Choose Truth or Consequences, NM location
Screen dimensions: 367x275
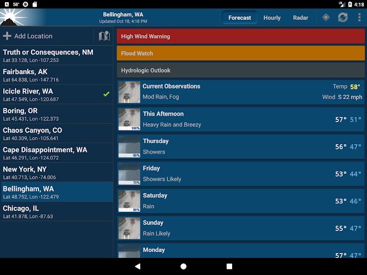point(56,56)
